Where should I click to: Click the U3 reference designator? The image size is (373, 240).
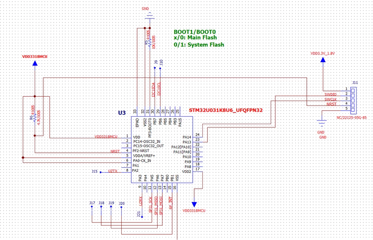pos(122,113)
